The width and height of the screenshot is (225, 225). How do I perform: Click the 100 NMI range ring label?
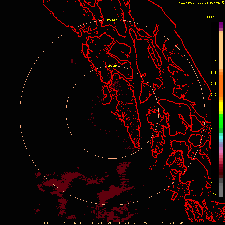click(112, 20)
